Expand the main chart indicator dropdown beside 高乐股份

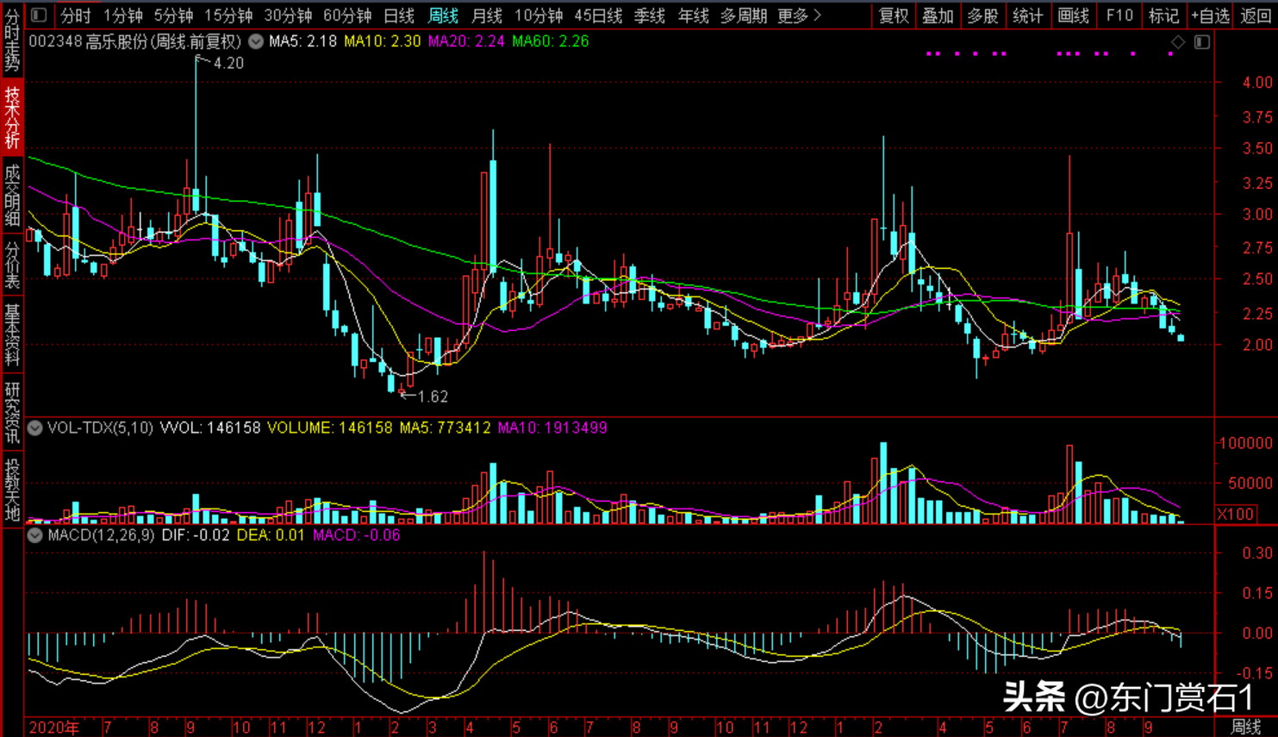(x=256, y=41)
